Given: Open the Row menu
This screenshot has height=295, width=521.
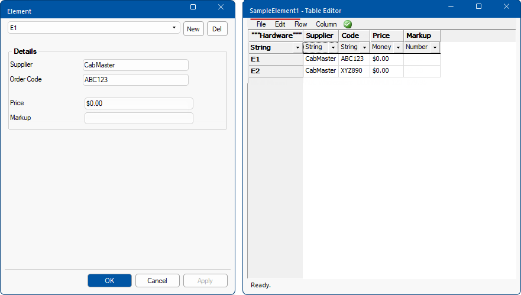Looking at the screenshot, I should 300,24.
